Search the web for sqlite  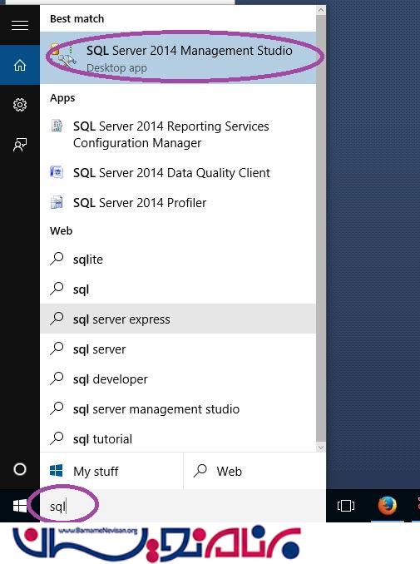pyautogui.click(x=178, y=260)
